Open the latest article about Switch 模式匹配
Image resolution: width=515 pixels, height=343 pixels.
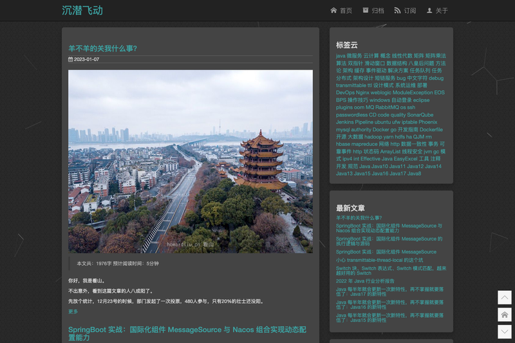click(391, 270)
